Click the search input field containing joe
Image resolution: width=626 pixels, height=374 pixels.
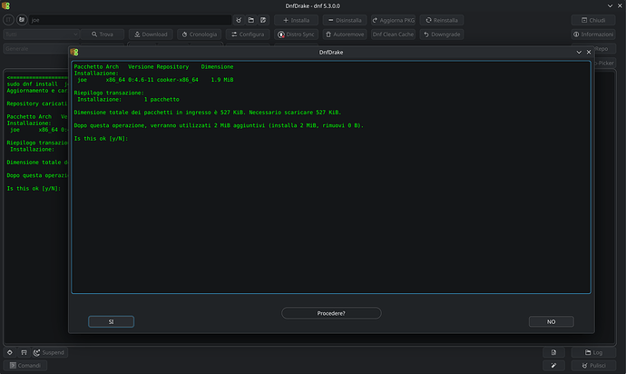click(x=130, y=20)
